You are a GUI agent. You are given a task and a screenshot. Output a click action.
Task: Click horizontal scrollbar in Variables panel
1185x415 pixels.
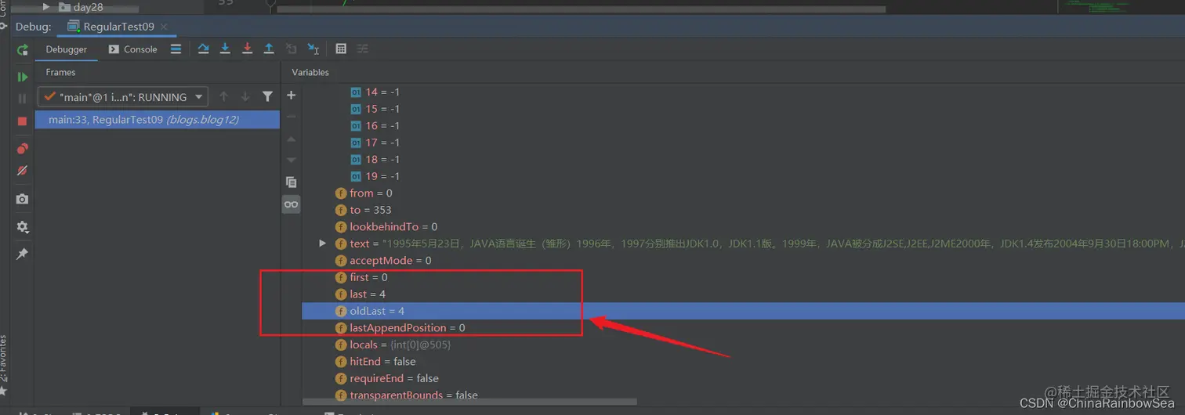tap(470, 402)
